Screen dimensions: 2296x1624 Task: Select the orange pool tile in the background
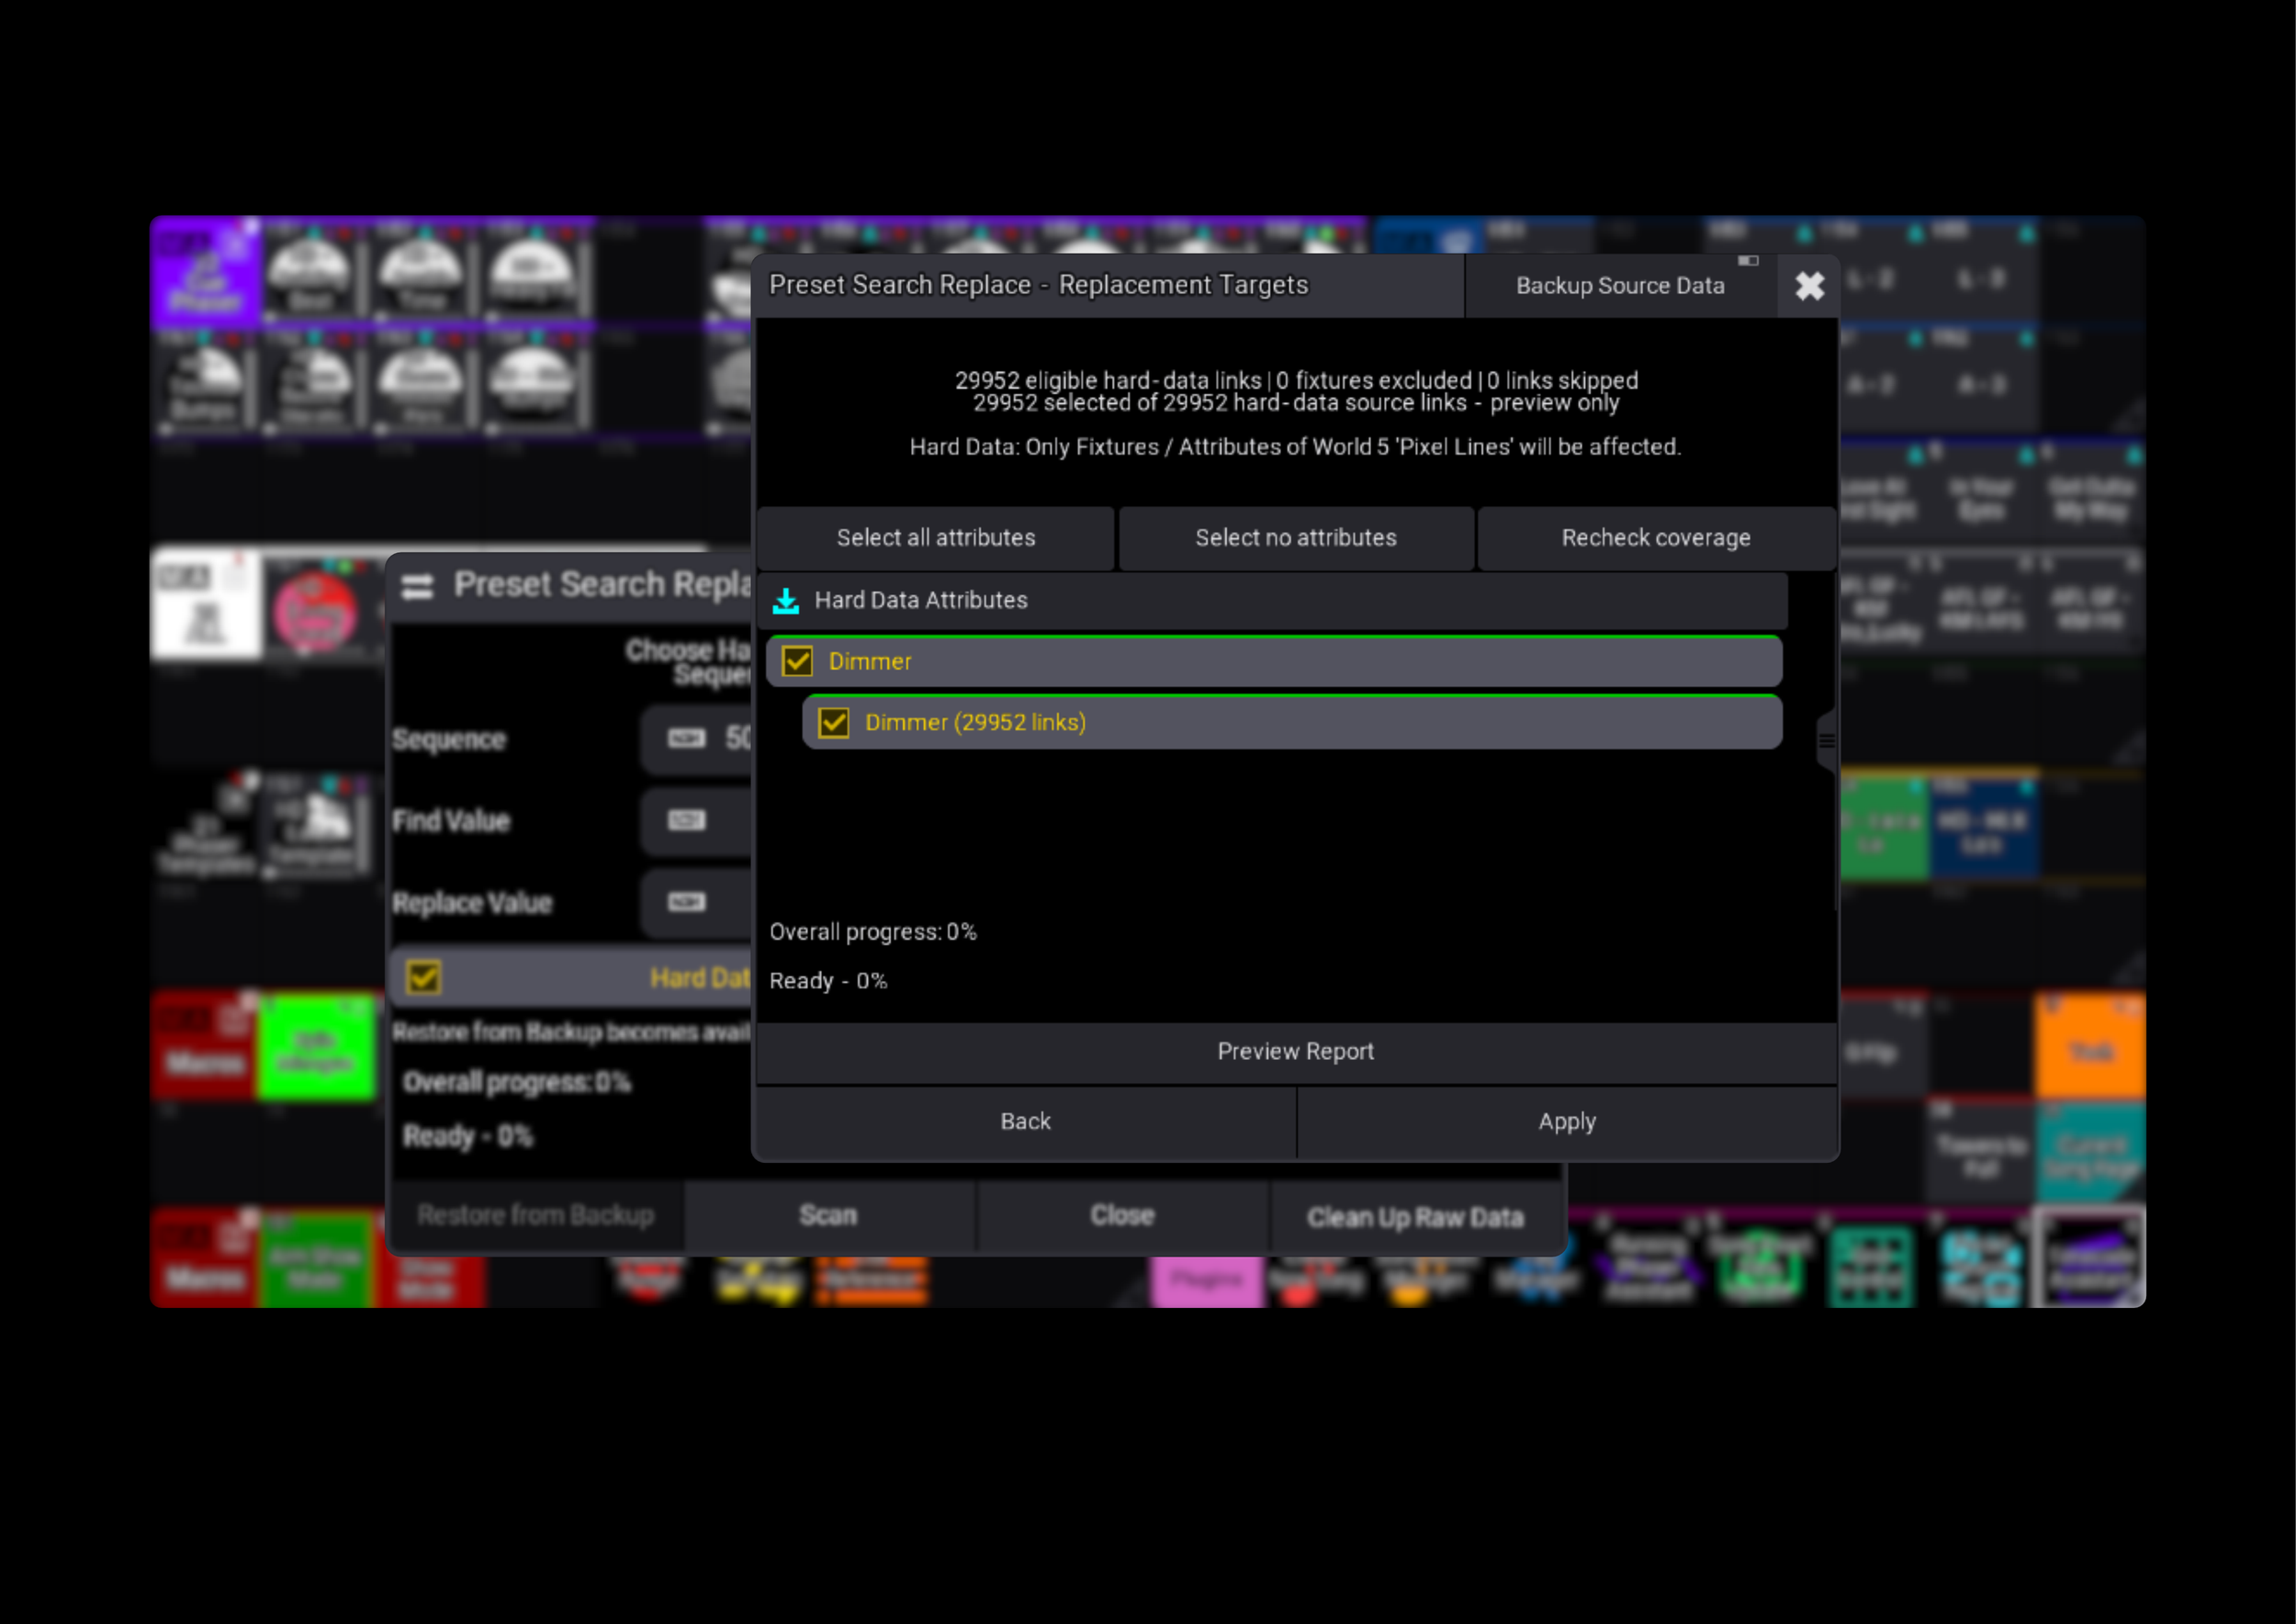(2089, 1047)
